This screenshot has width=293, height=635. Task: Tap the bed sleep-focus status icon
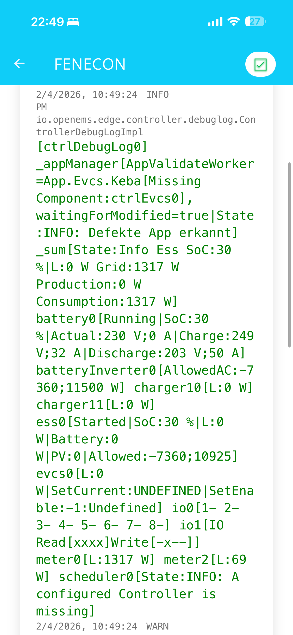[x=73, y=22]
